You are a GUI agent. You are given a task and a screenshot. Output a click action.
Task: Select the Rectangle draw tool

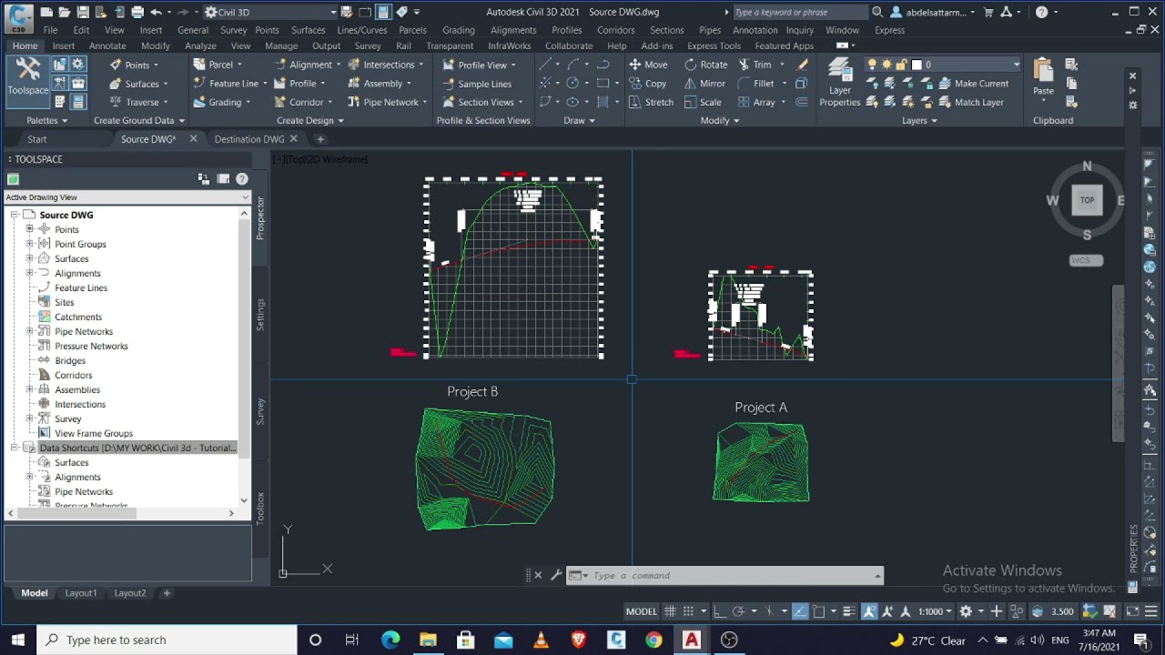603,84
